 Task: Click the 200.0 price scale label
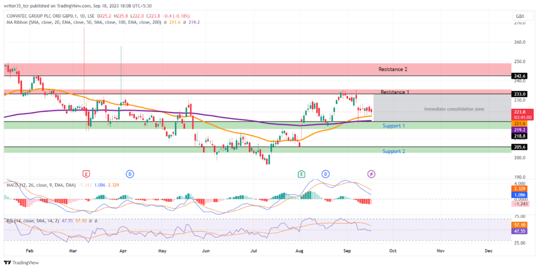519,158
